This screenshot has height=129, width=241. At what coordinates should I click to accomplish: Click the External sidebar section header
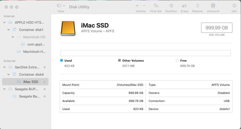[9, 61]
